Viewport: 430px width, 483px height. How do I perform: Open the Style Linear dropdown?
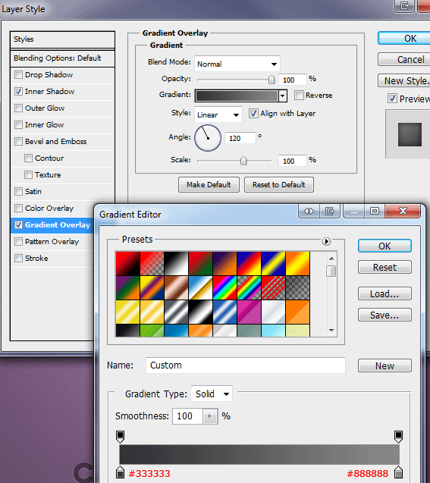coord(218,114)
